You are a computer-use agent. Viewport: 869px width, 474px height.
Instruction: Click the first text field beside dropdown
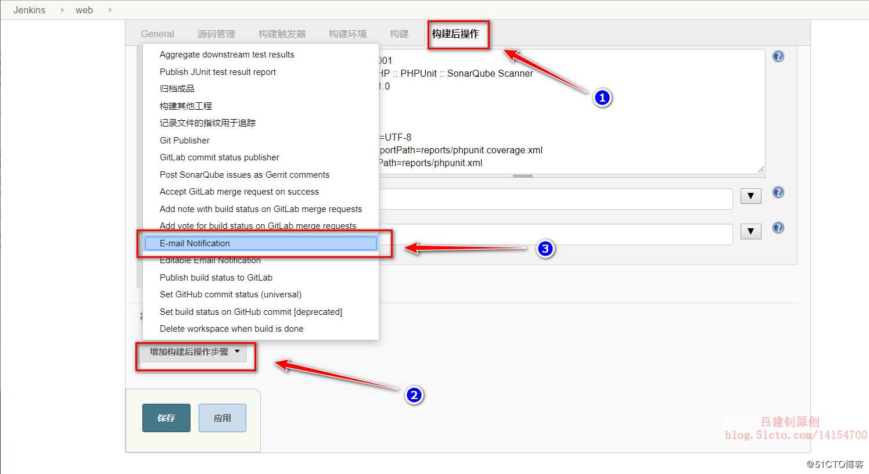point(555,199)
